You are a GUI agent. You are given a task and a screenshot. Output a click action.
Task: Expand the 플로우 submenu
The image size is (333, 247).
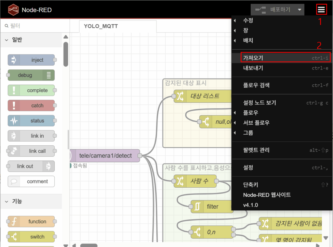click(x=251, y=113)
